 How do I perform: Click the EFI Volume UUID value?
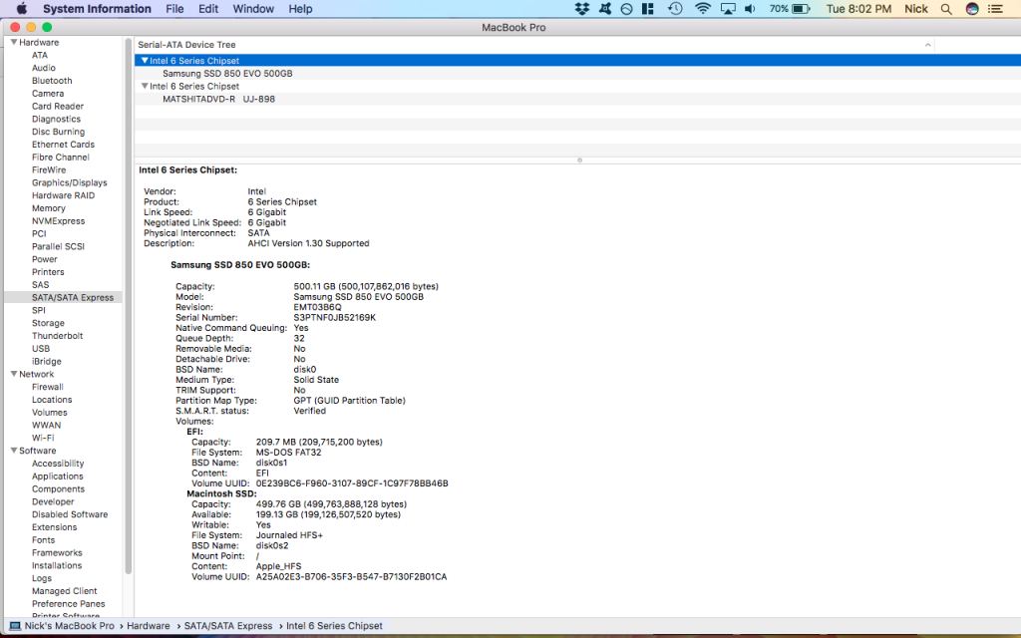click(x=352, y=483)
